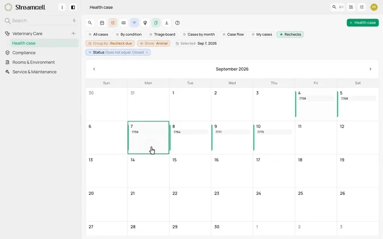Go to the previous month
Viewport: 383px width, 239px height.
pos(94,69)
